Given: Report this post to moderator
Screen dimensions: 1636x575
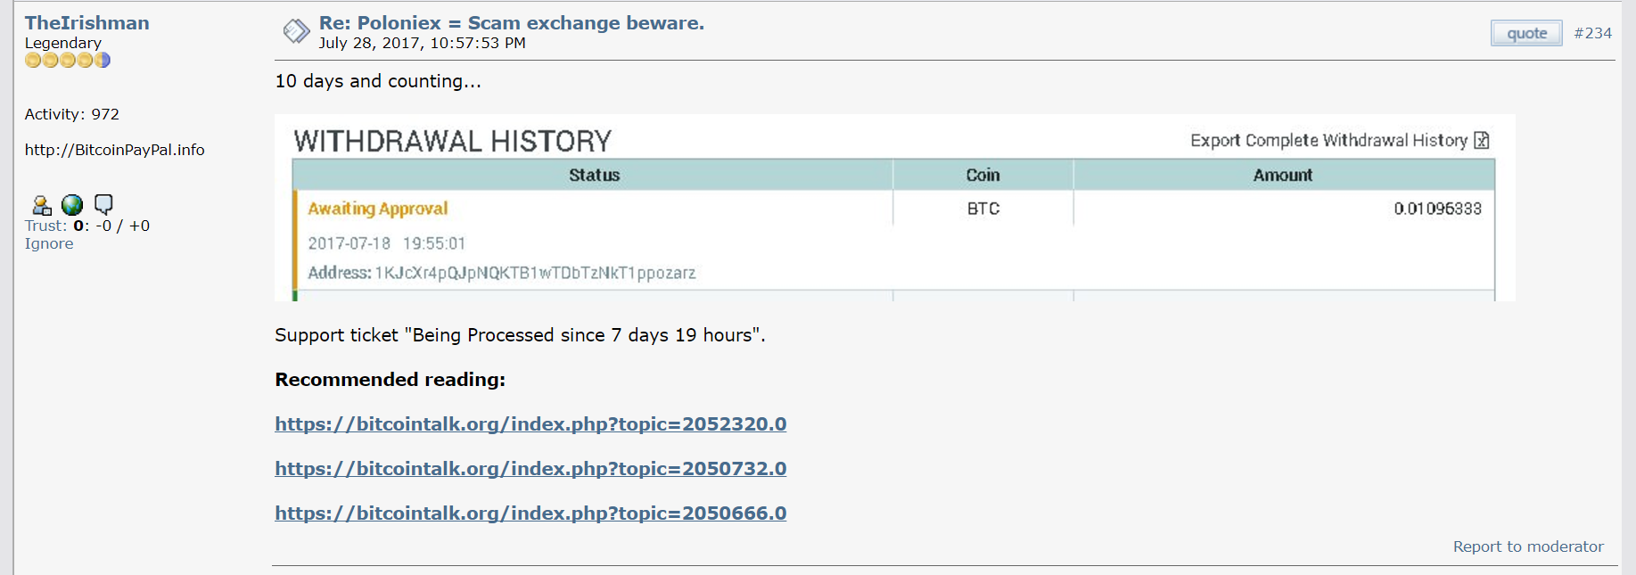Looking at the screenshot, I should pos(1528,546).
